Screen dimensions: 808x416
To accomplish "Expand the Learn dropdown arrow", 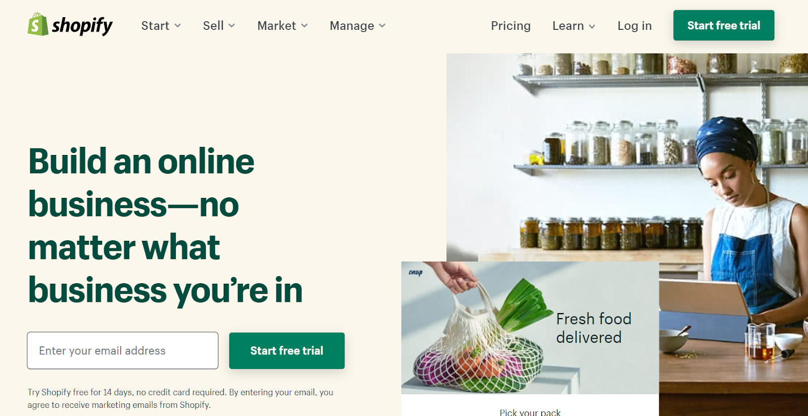I will coord(592,26).
